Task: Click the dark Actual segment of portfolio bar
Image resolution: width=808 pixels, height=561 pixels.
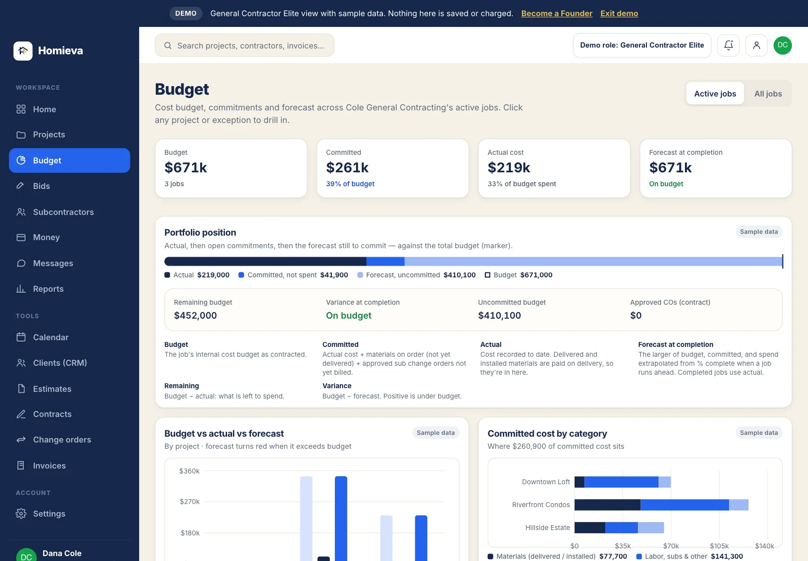Action: click(x=265, y=262)
